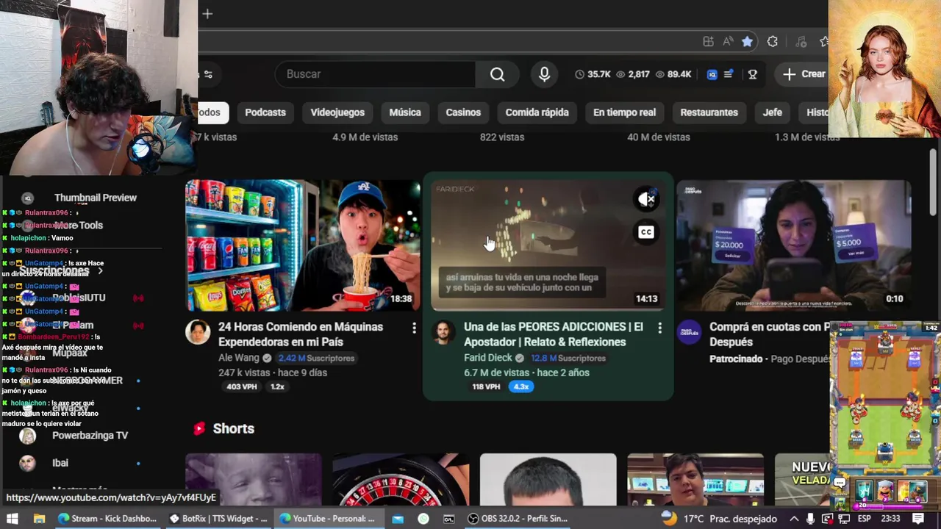Show hidden system tray icons
The height and width of the screenshot is (529, 941).
pos(794,519)
